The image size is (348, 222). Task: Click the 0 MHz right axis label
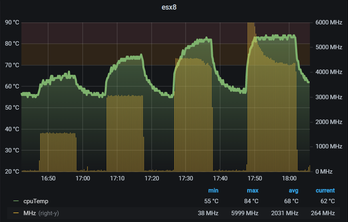point(324,171)
